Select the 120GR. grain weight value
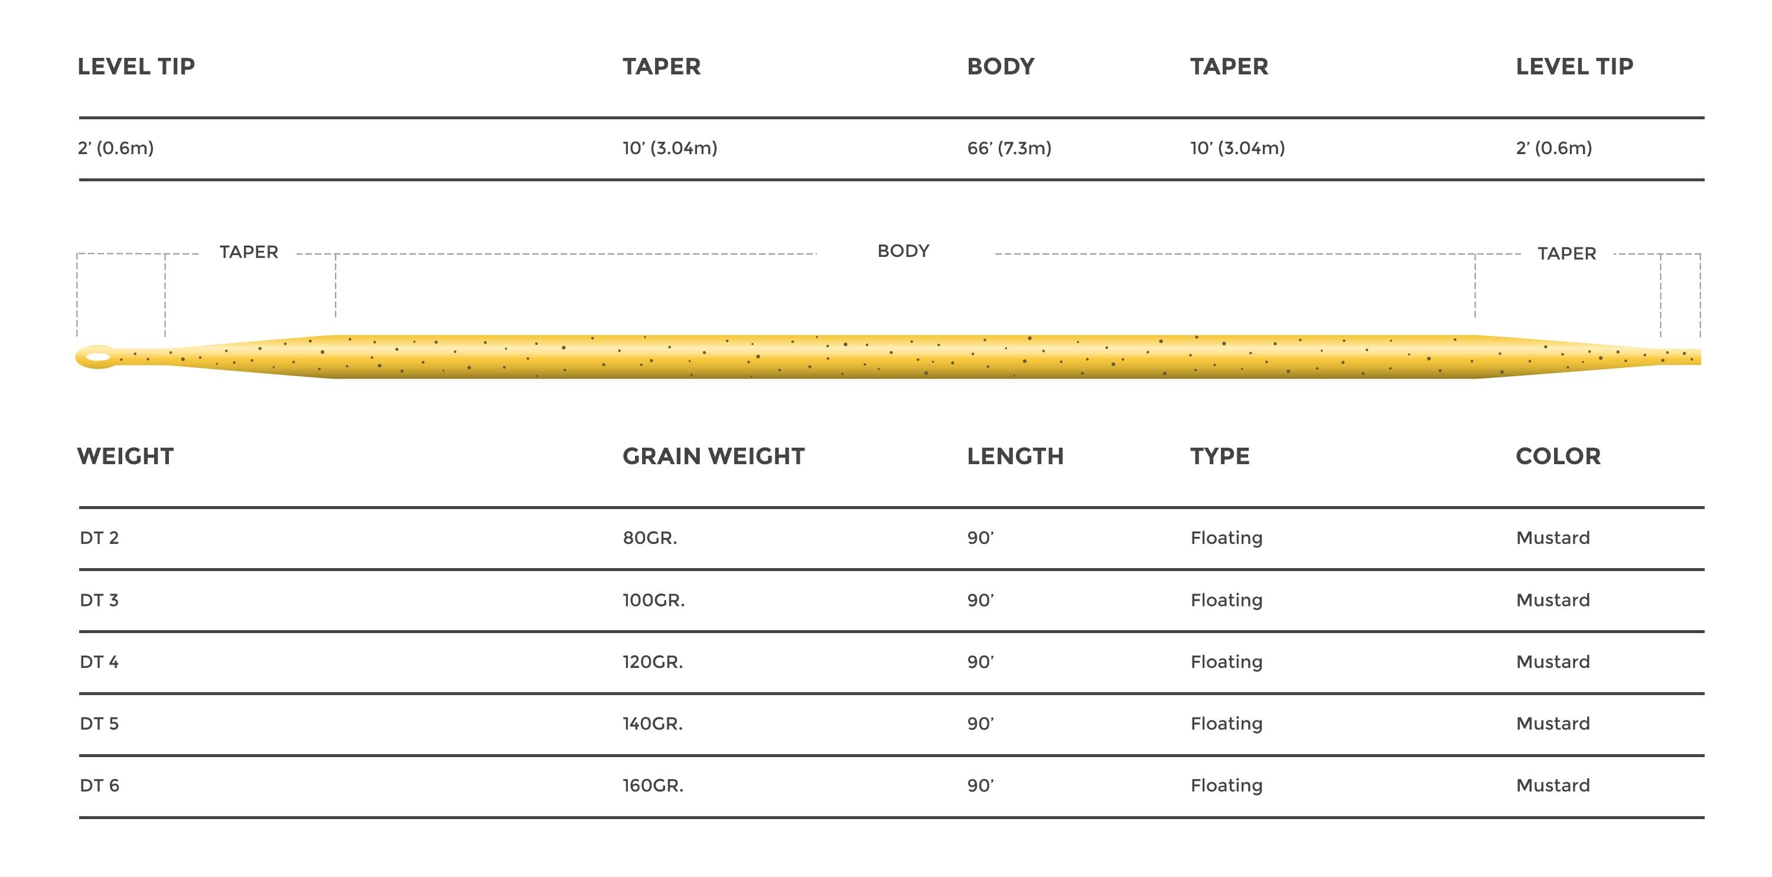Screen dimensions: 1772x877 [x=652, y=661]
